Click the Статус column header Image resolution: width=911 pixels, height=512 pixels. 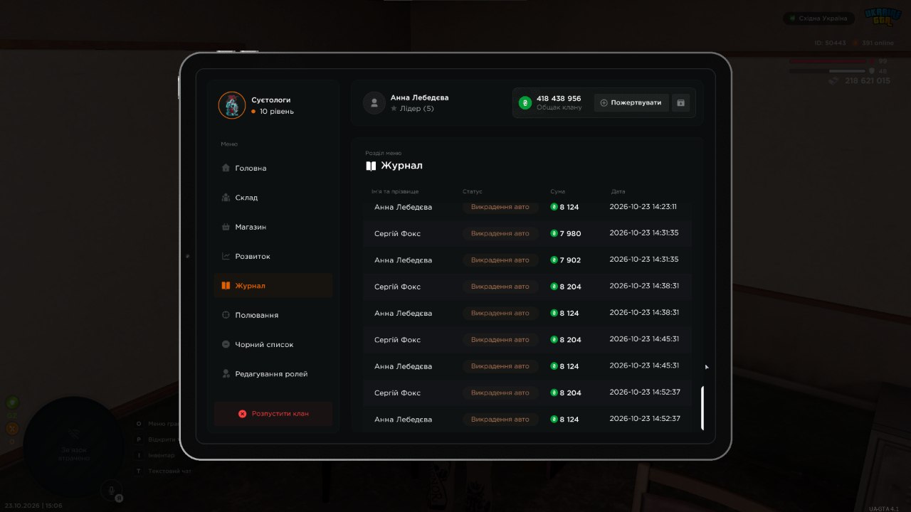coord(473,192)
